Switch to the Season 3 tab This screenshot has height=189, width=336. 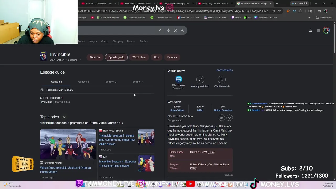(84, 82)
